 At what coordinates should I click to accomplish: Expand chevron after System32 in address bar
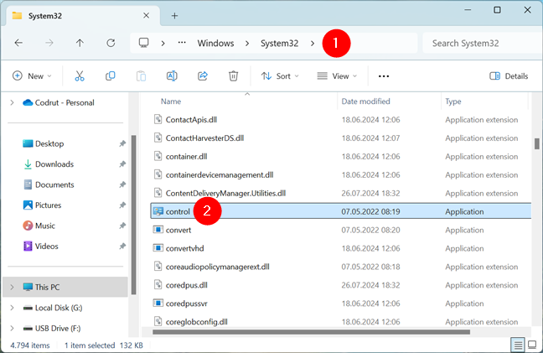313,44
